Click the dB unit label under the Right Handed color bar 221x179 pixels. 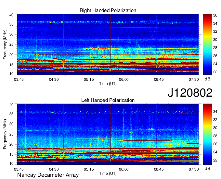click(x=207, y=79)
